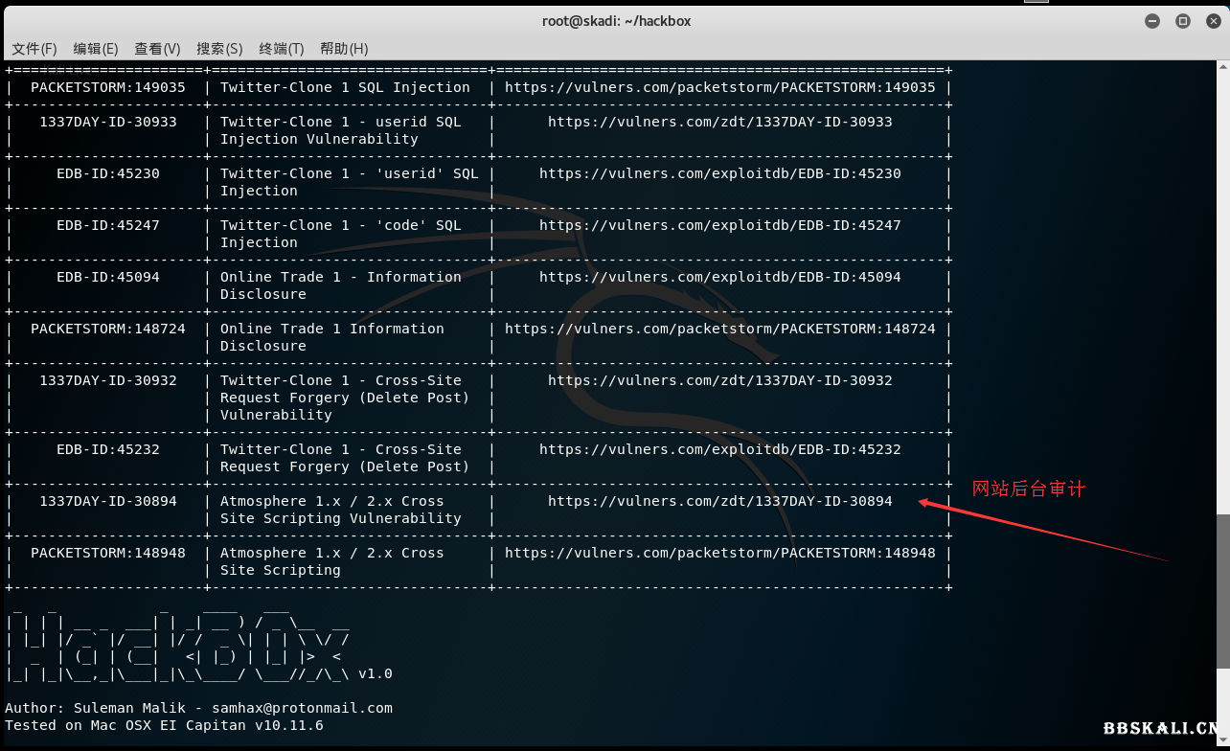This screenshot has height=751, width=1230.
Task: Click the terminal's vertical scrollbar thumb
Action: (1222, 592)
